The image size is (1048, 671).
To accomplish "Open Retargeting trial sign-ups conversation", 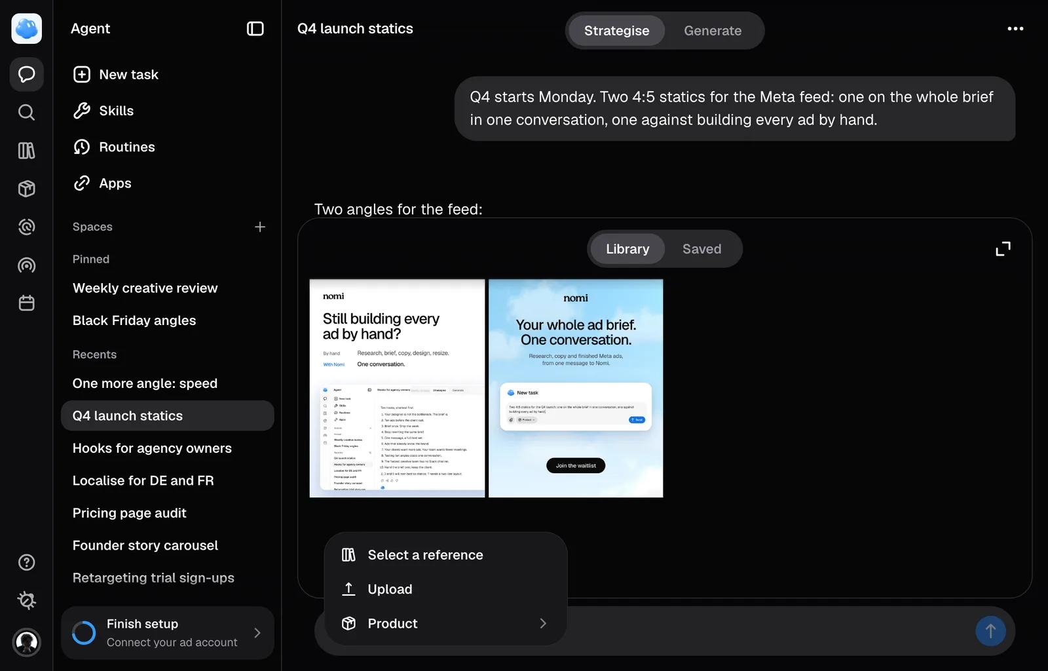I will [x=168, y=578].
